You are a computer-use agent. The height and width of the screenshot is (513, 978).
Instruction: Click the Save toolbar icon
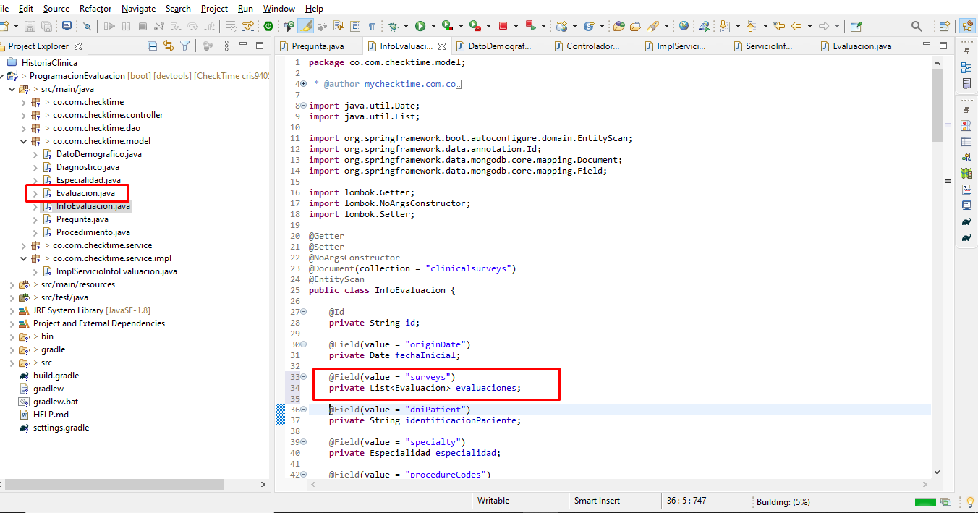click(30, 26)
